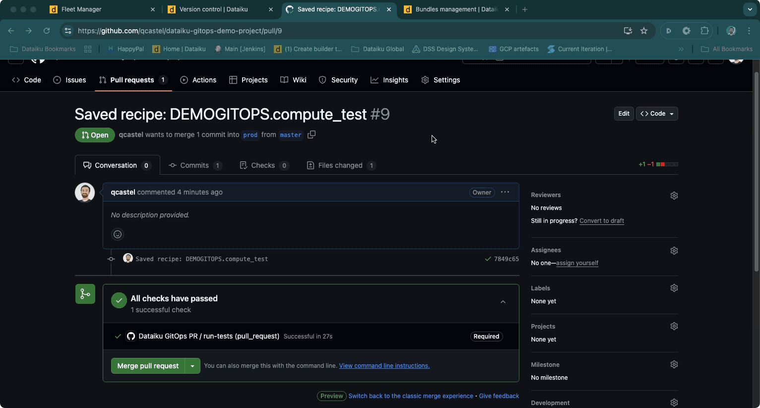Image resolution: width=760 pixels, height=408 pixels.
Task: Click the master branch label
Action: coord(291,135)
